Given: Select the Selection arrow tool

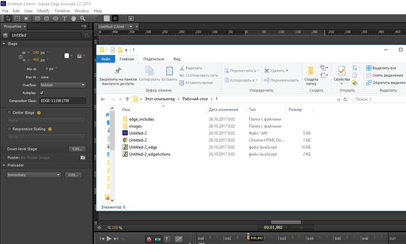Looking at the screenshot, I should 8,18.
